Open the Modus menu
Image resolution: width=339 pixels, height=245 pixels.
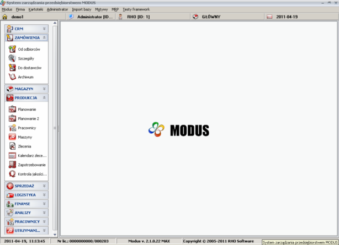tap(7, 9)
